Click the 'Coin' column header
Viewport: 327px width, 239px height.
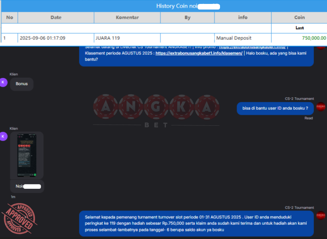pos(299,17)
